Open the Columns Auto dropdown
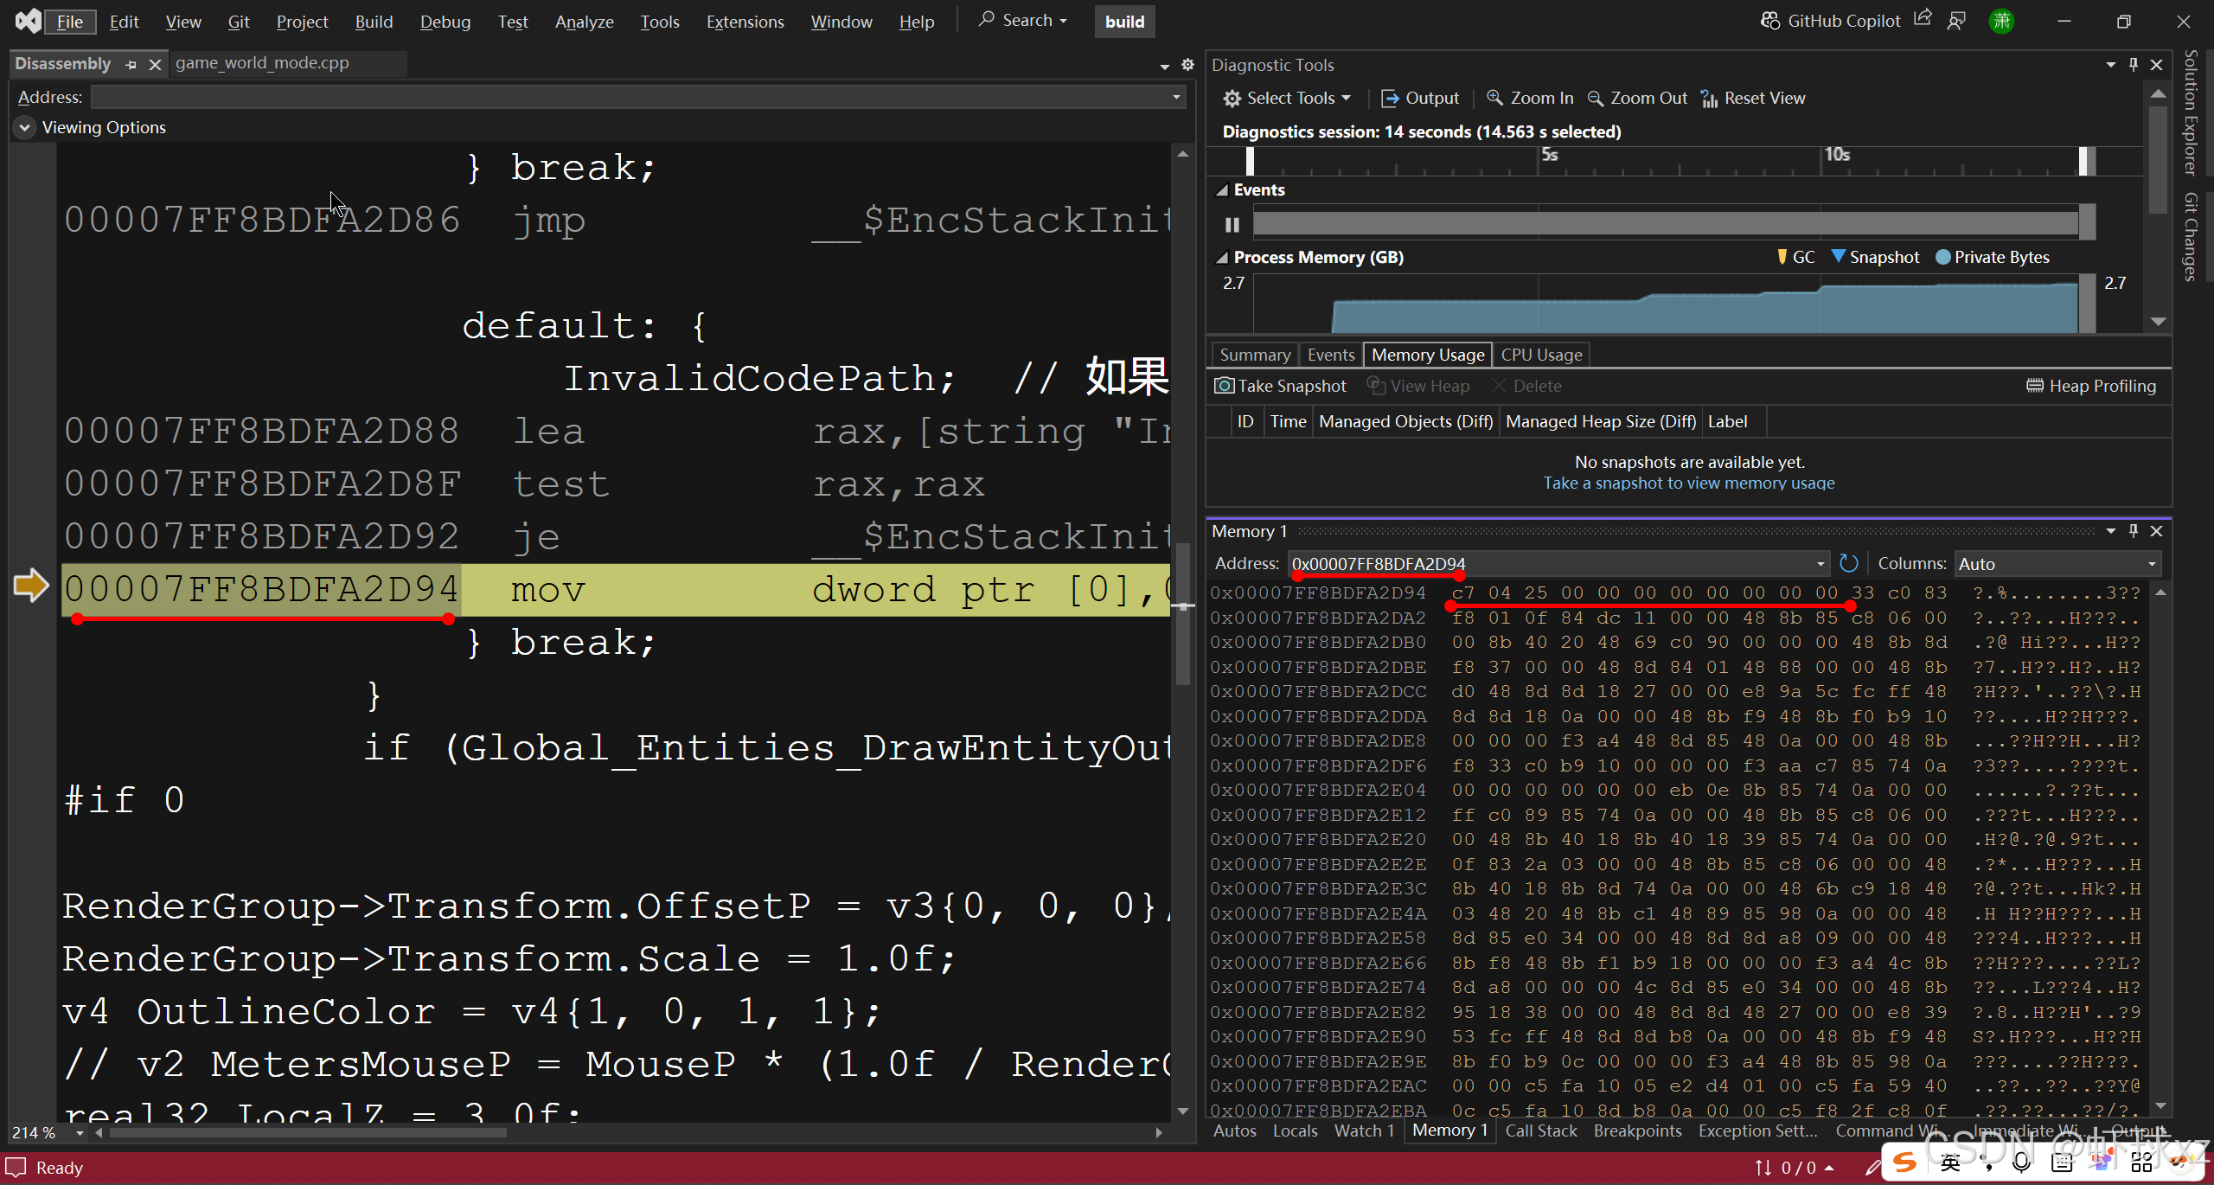The height and width of the screenshot is (1185, 2214). point(2057,563)
